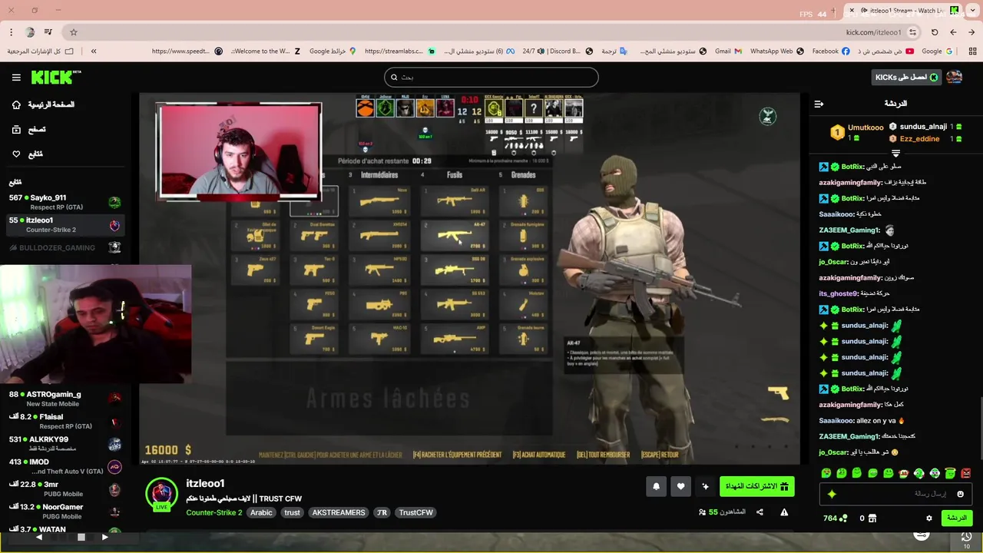983x553 pixels.
Task: Open the Kick hamburger sidebar menu
Action: click(16, 78)
